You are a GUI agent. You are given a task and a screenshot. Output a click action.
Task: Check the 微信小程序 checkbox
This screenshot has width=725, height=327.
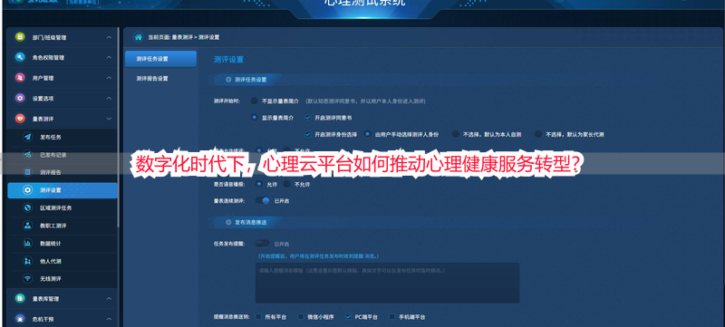301,317
